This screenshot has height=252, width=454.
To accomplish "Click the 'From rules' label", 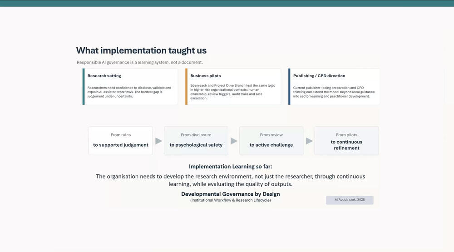I will [121, 135].
